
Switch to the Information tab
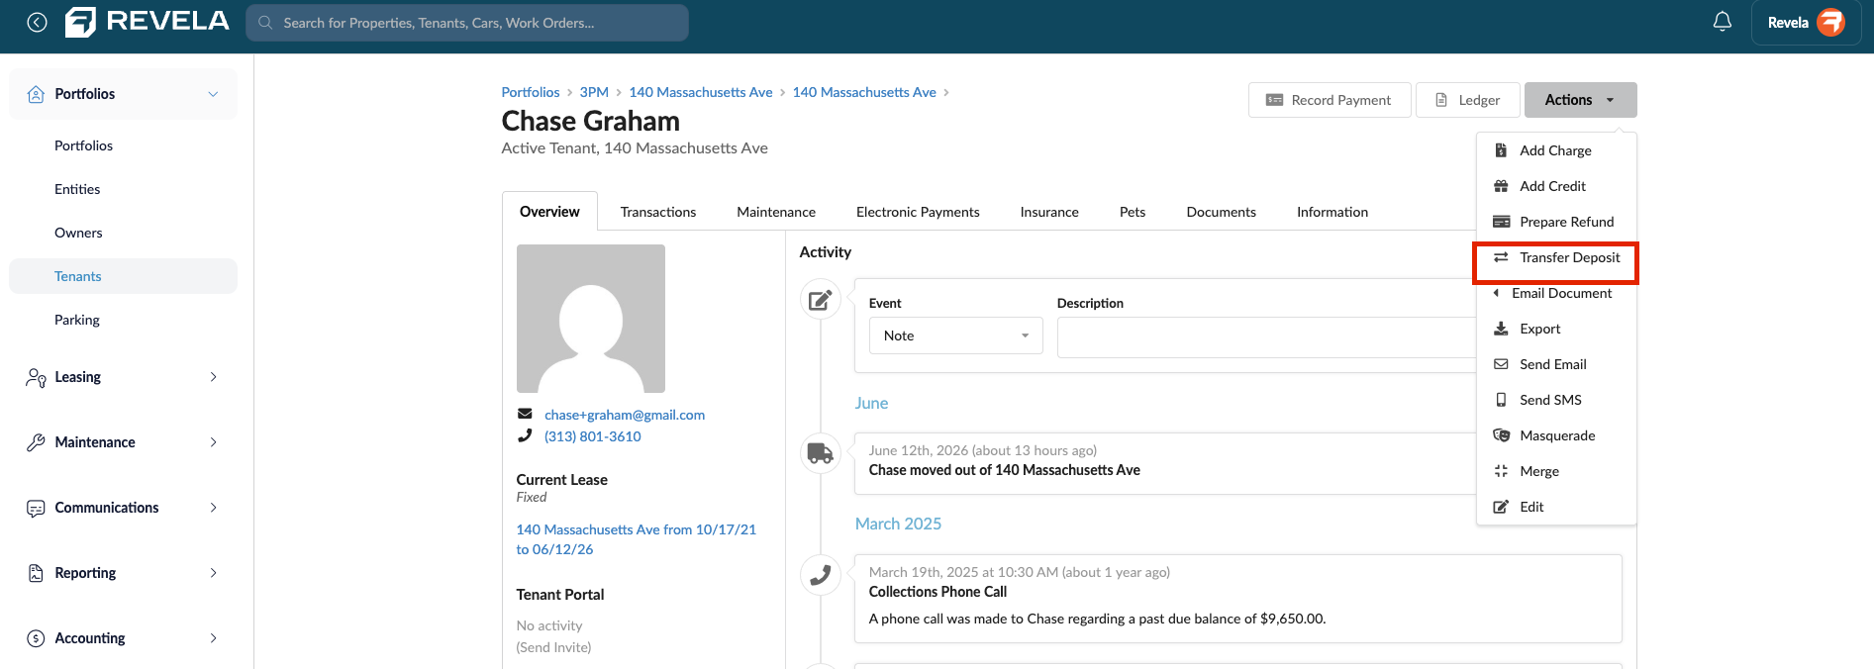(1332, 212)
